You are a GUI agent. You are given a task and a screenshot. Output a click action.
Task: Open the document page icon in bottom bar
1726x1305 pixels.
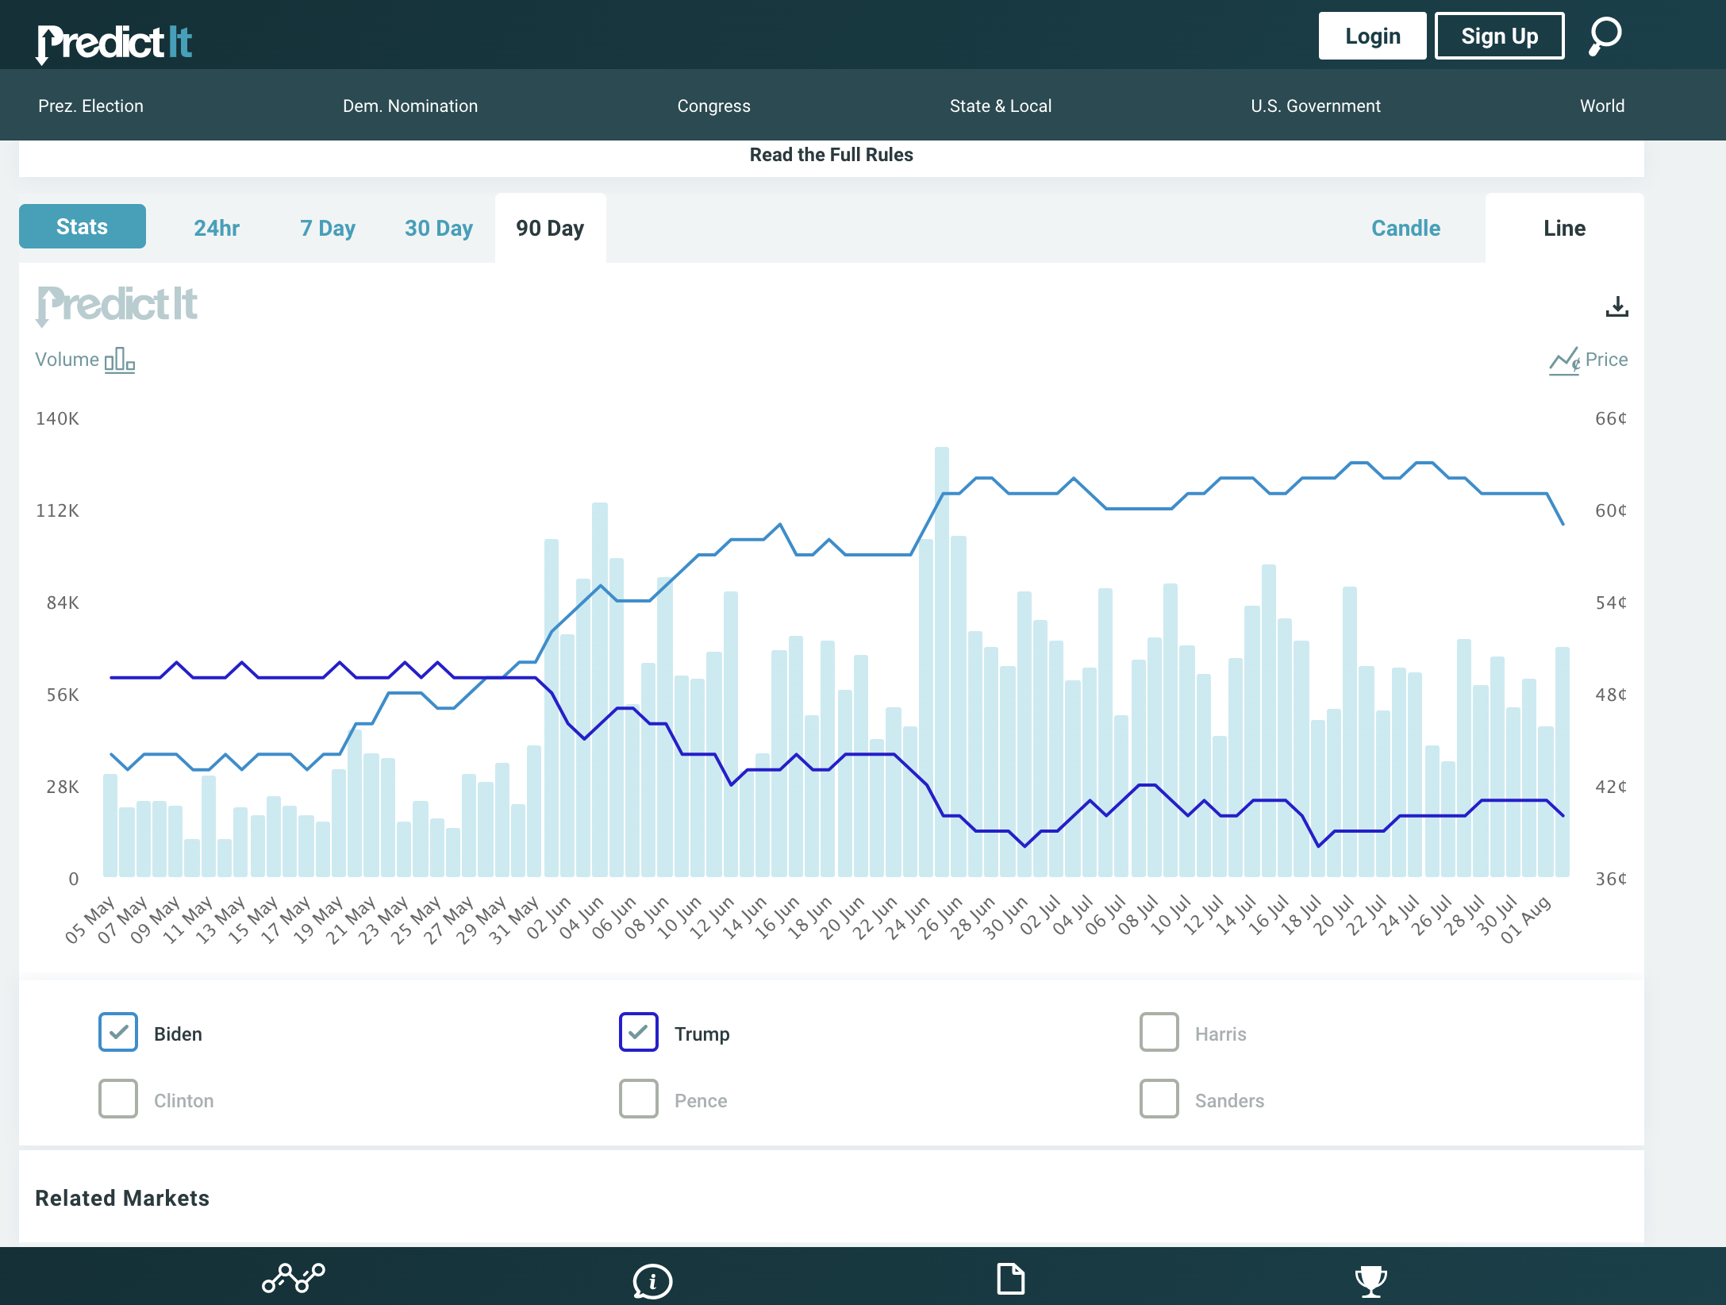pyautogui.click(x=1010, y=1279)
